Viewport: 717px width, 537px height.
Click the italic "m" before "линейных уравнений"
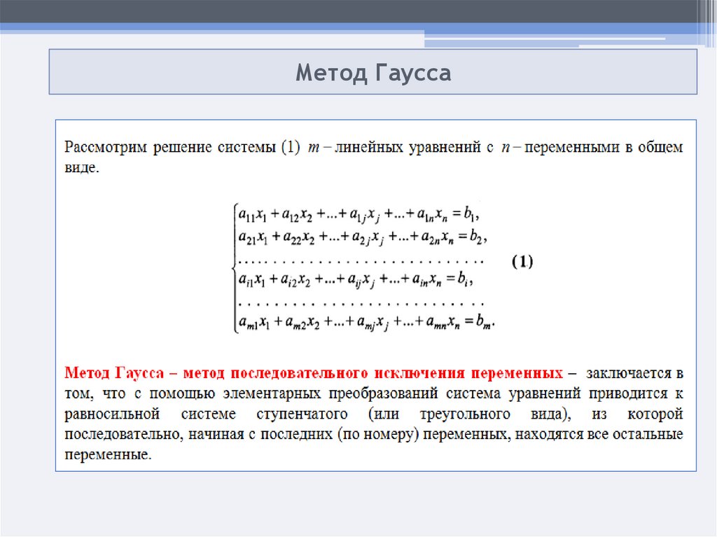click(313, 148)
